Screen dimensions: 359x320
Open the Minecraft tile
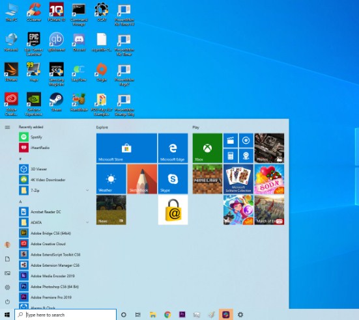point(207,179)
